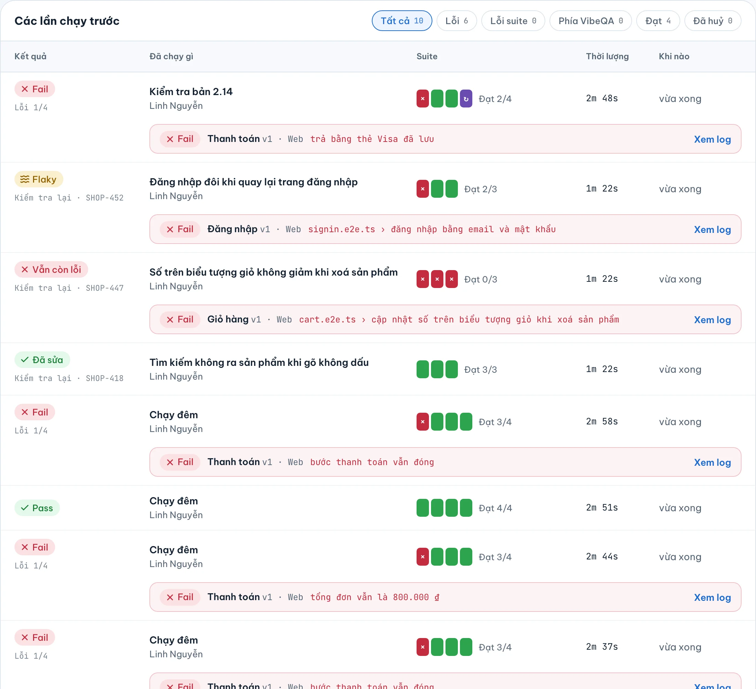Open the 'Phía VibeQA 0' filter
Image resolution: width=756 pixels, height=689 pixels.
coord(590,21)
